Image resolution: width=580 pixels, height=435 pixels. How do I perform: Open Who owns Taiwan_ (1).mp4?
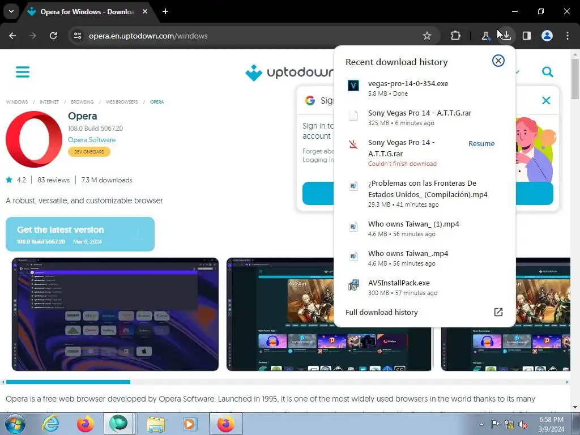424,229
